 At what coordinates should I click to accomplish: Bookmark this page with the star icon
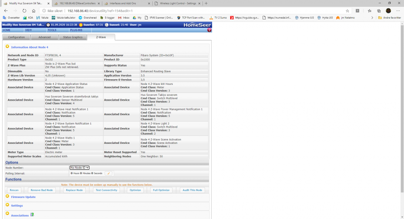click(347, 11)
